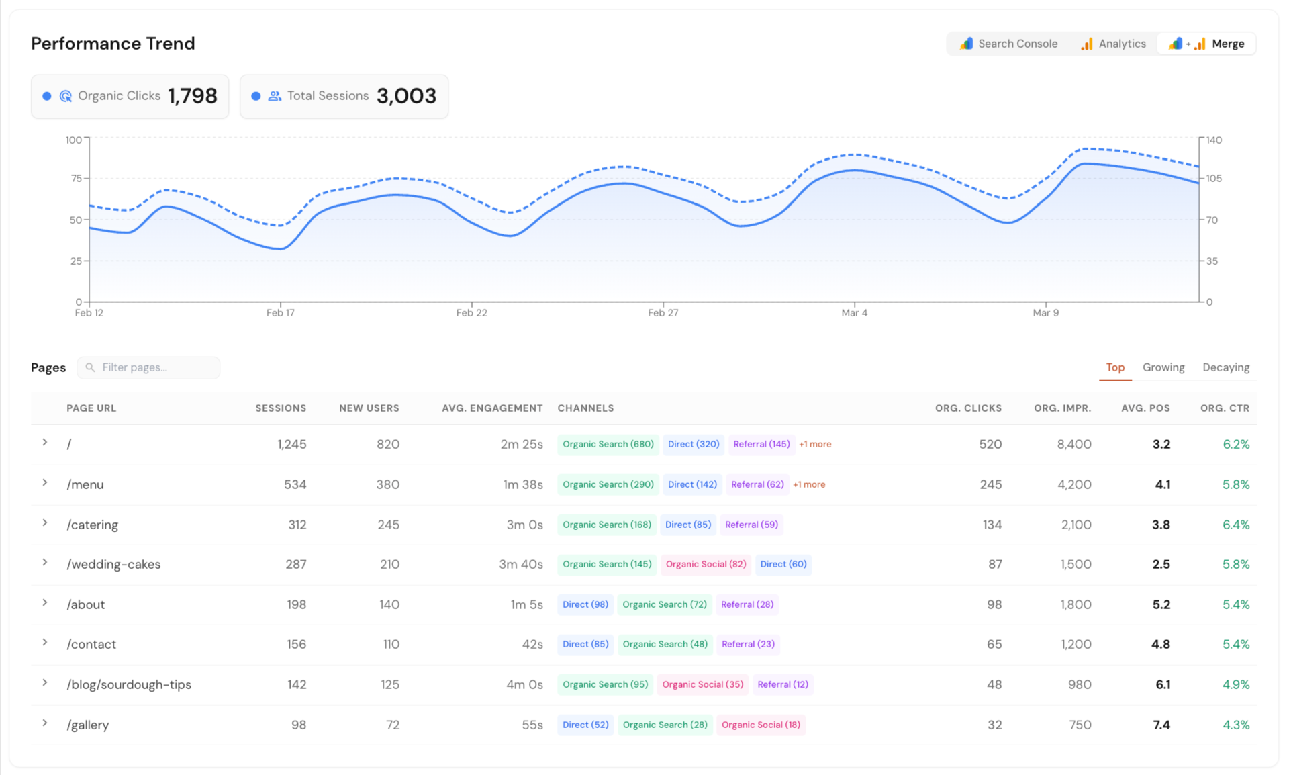Sort by the Org. Clicks column header
Screen dimensions: 1289x775
click(967, 408)
